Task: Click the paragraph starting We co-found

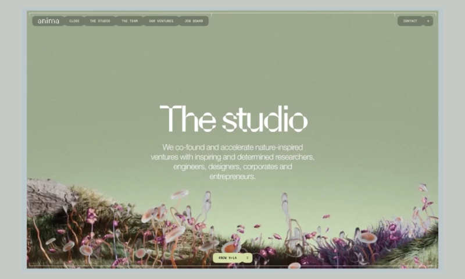Action: click(x=233, y=162)
